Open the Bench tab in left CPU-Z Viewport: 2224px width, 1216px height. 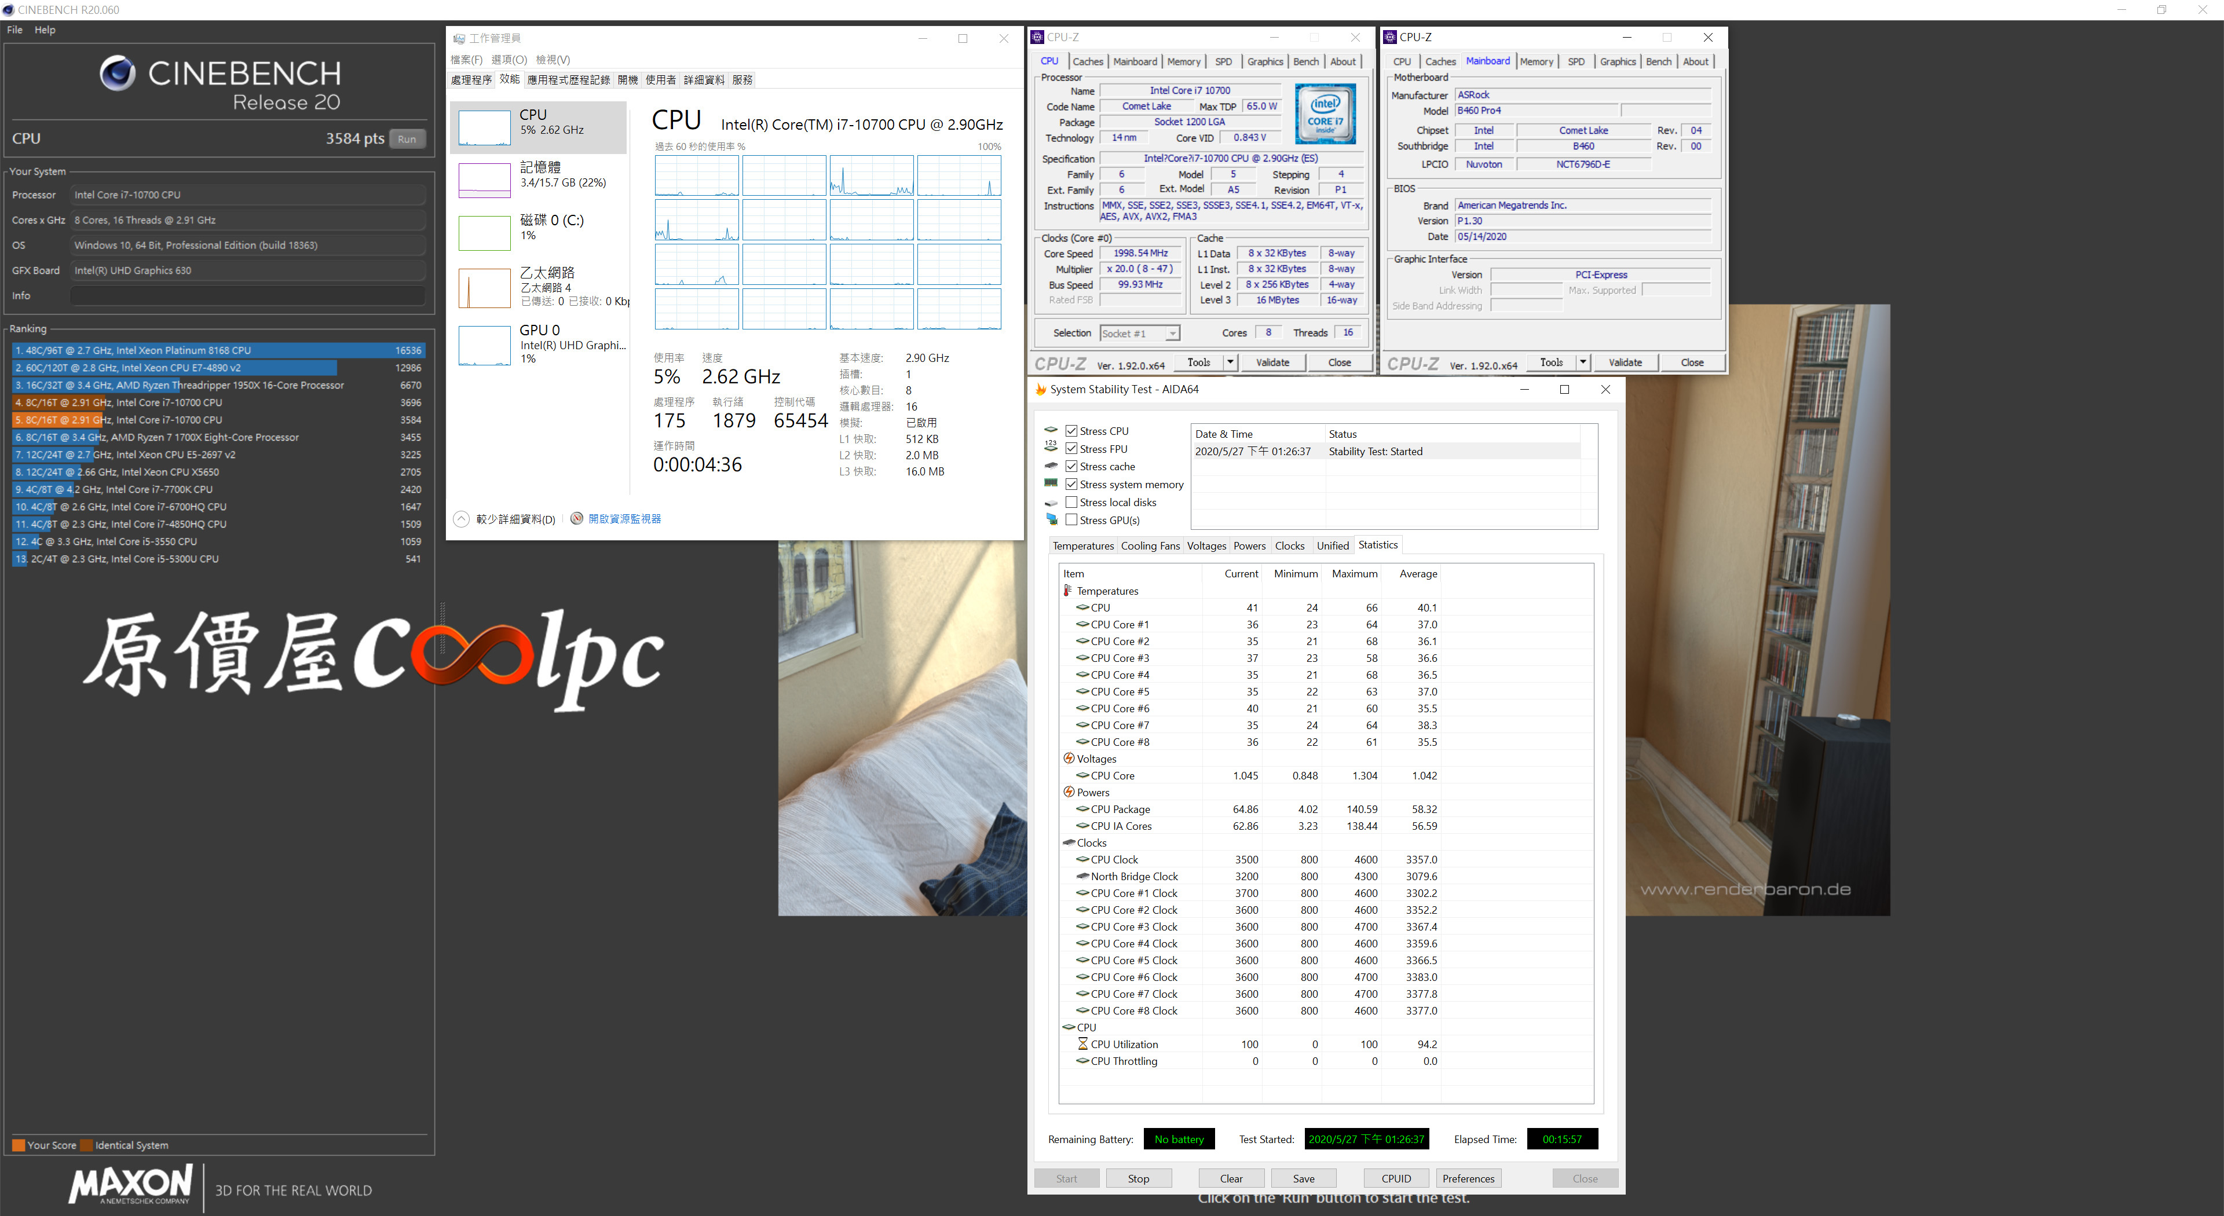(x=1305, y=61)
